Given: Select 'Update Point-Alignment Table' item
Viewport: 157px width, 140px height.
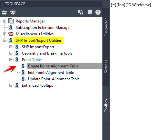Looking at the screenshot, I should tap(54, 79).
